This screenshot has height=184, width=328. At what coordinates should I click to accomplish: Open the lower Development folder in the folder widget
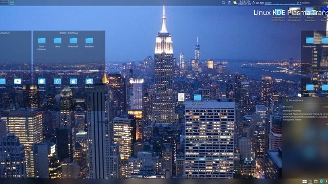point(310,87)
